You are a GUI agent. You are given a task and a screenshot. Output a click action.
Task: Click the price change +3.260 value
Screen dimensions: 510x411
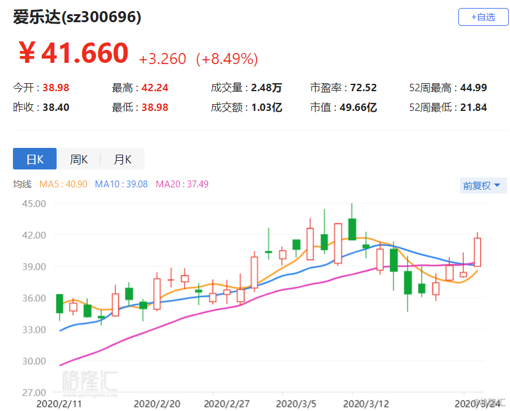(162, 59)
